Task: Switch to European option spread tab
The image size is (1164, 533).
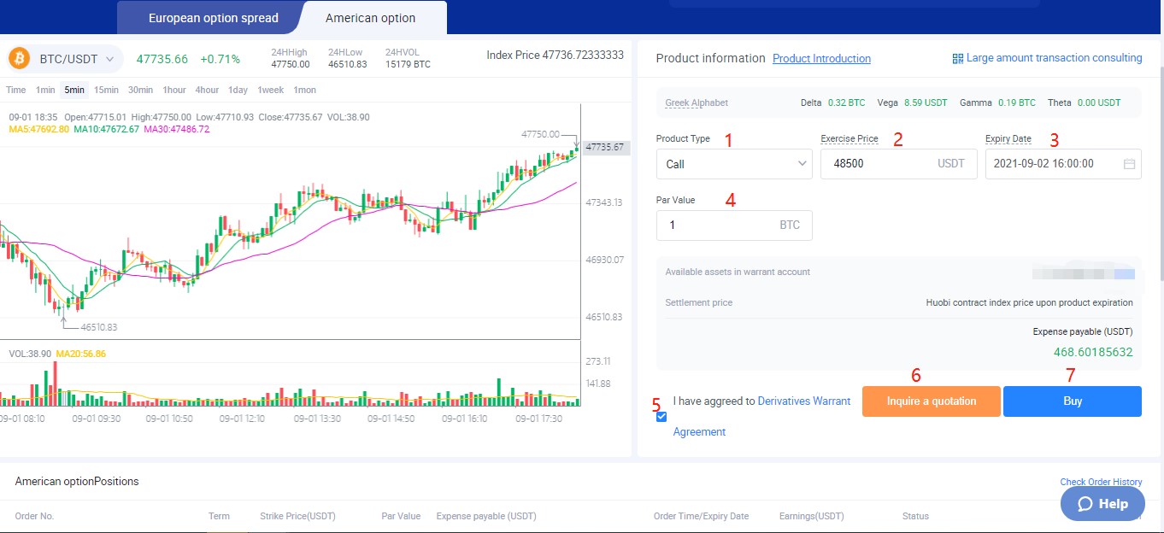Action: click(213, 18)
